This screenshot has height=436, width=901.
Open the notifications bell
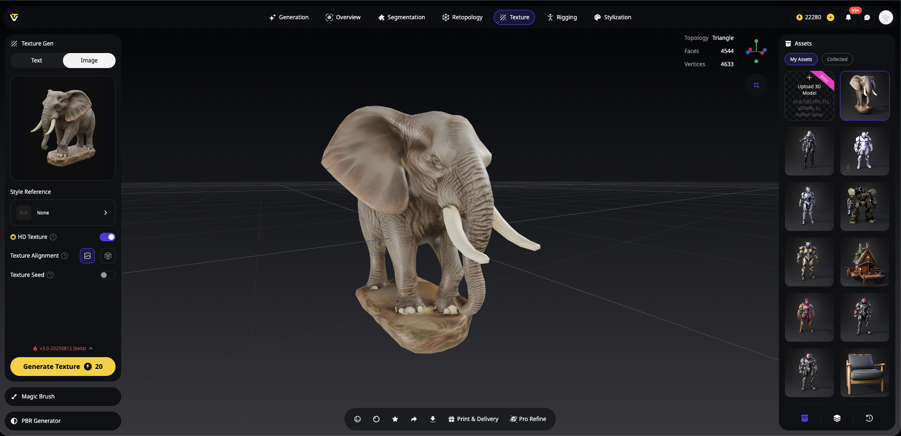848,17
